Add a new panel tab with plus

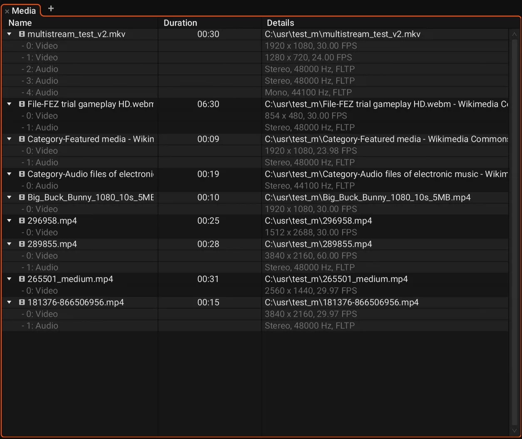coord(51,8)
